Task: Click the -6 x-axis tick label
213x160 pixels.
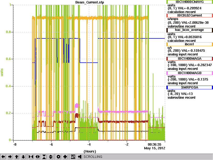Action: click(x=51, y=144)
